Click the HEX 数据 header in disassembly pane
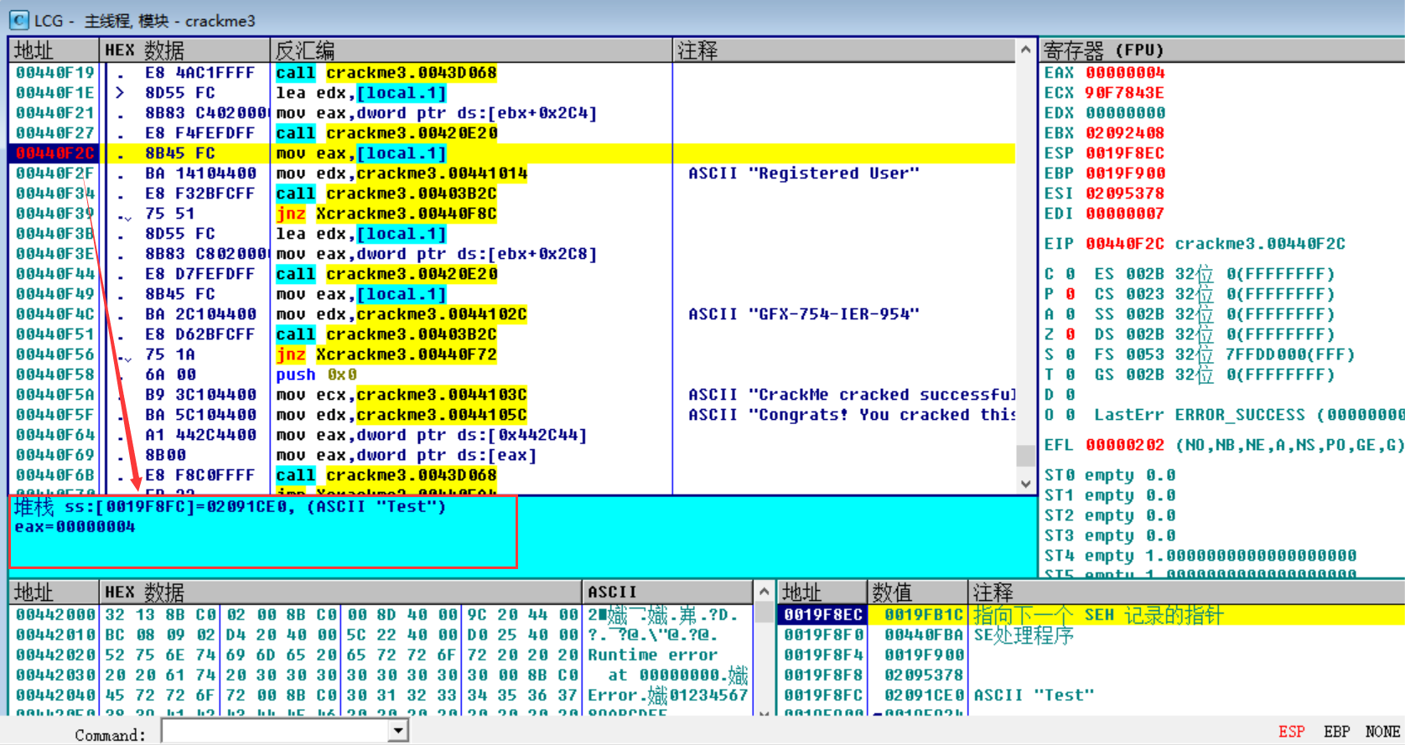 184,50
